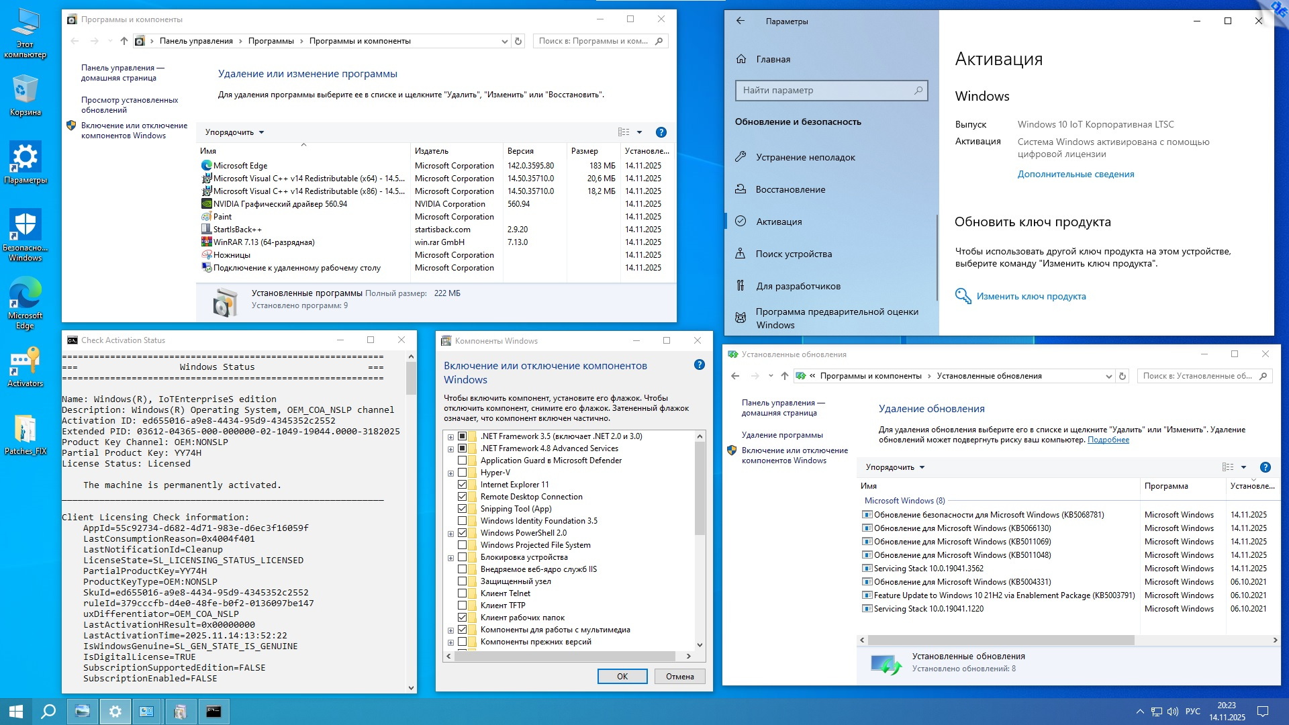Click the volume icon in system tray
Viewport: 1289px width, 725px height.
tap(1173, 712)
